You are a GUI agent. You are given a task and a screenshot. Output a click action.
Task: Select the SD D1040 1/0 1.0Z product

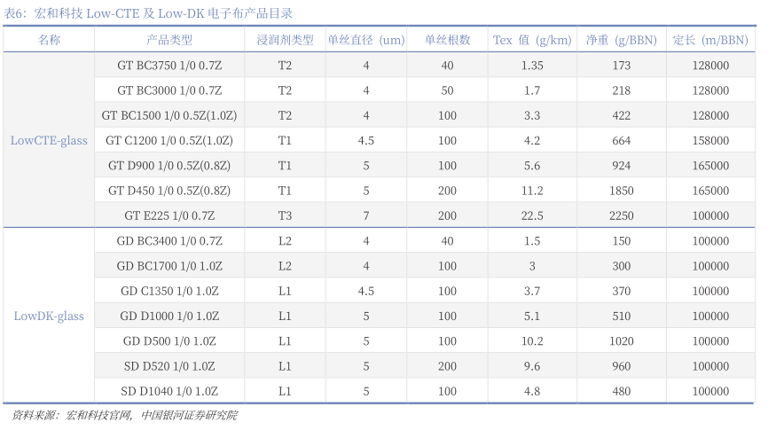click(169, 391)
